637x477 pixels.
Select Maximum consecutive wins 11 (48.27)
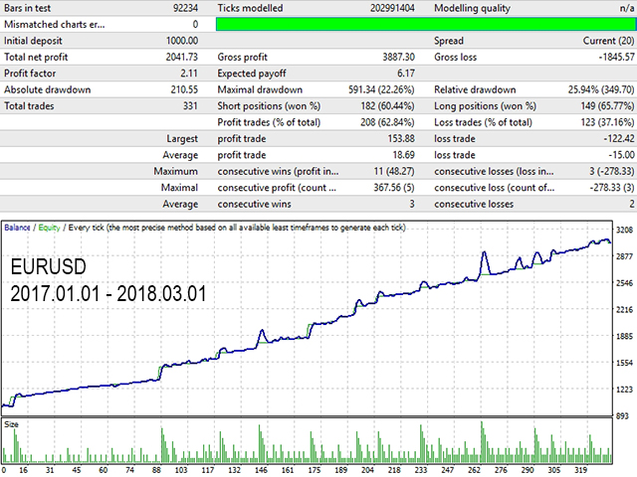coord(394,171)
